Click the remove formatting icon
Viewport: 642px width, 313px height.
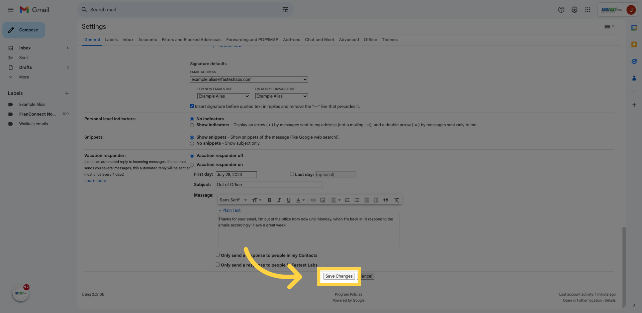[396, 200]
